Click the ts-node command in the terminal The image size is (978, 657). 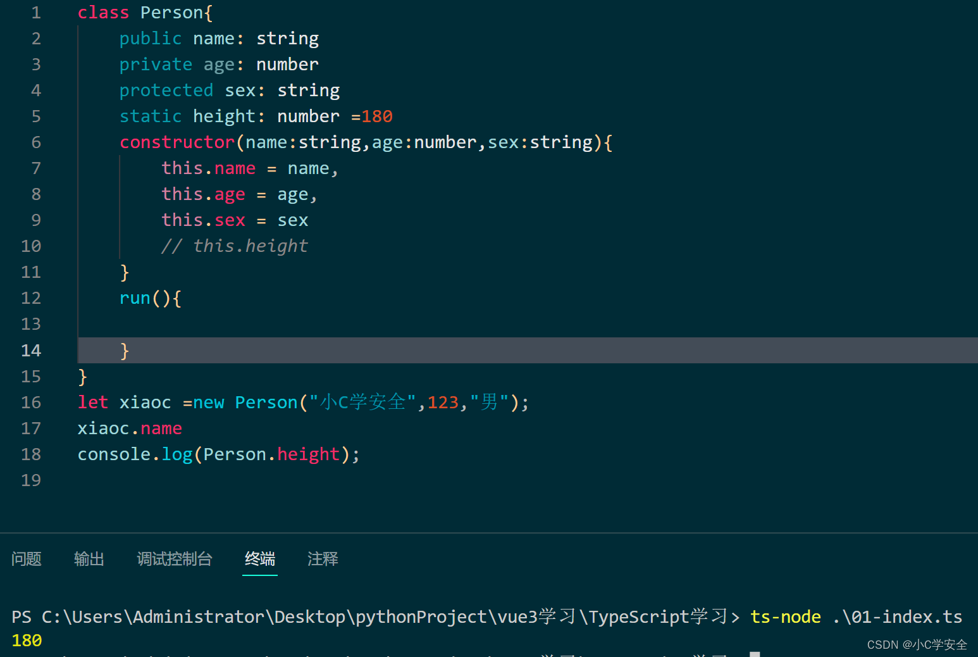(x=786, y=616)
